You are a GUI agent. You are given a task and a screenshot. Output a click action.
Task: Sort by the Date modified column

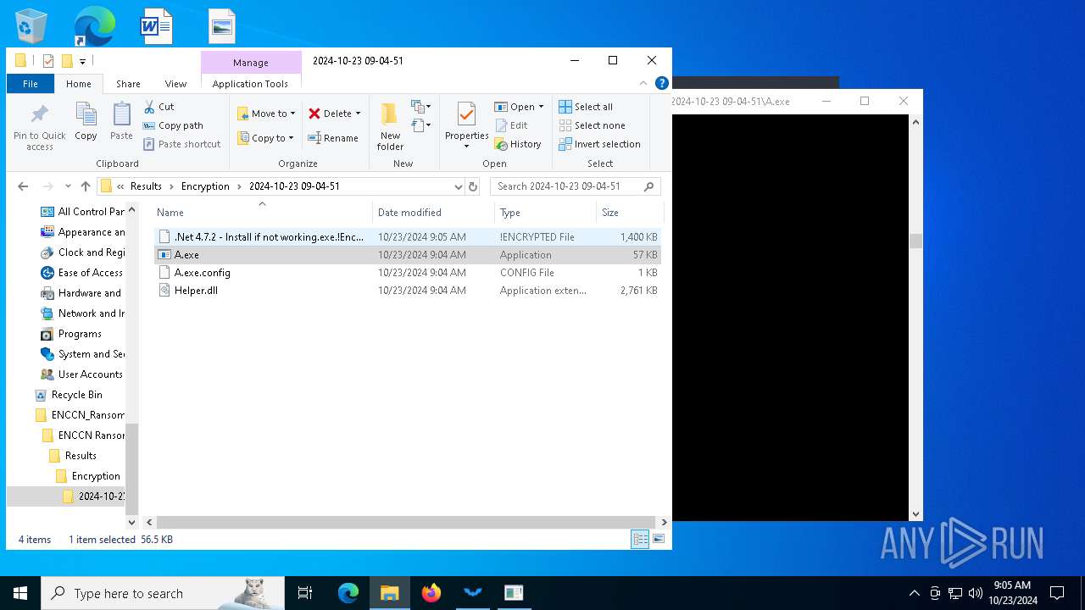coord(433,213)
